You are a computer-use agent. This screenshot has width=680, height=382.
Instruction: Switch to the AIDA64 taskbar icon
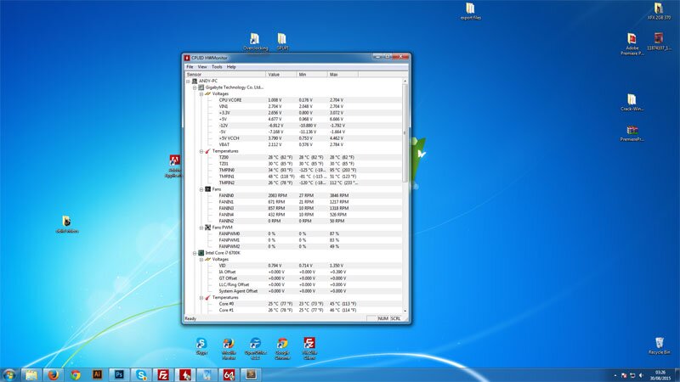click(229, 374)
